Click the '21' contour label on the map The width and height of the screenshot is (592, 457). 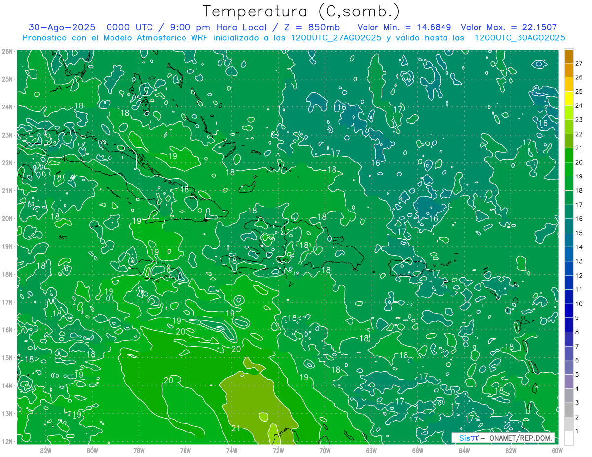point(236,428)
